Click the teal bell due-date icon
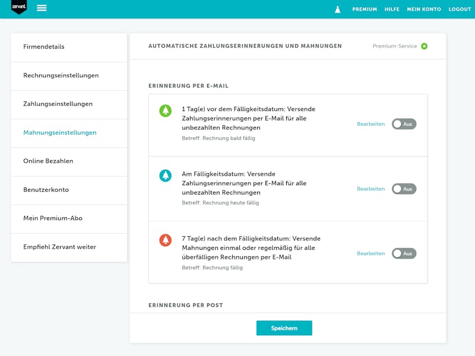475x356 pixels. click(166, 176)
